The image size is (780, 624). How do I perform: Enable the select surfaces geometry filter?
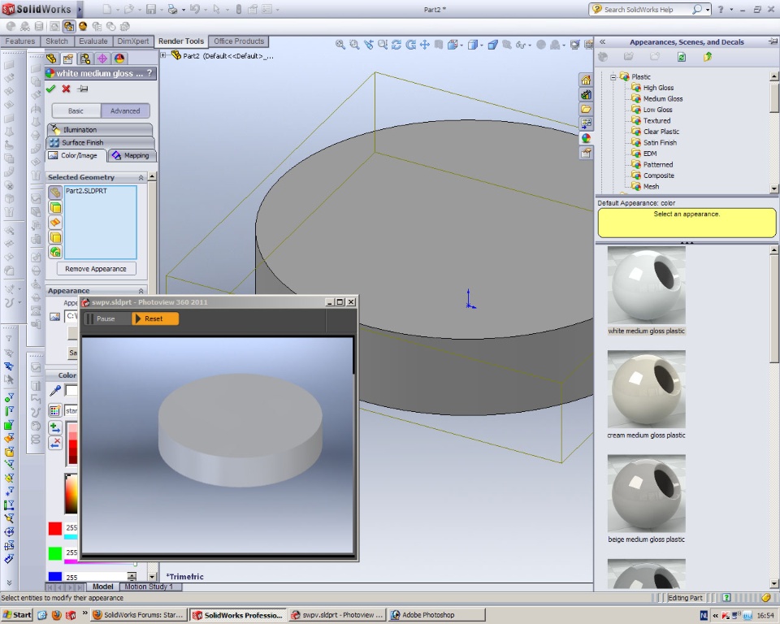(x=55, y=223)
